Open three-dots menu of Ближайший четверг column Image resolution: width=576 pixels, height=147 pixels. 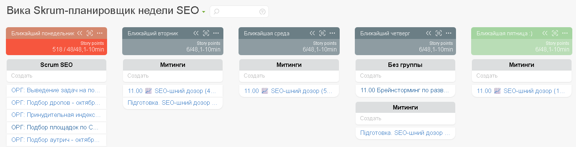pos(449,33)
